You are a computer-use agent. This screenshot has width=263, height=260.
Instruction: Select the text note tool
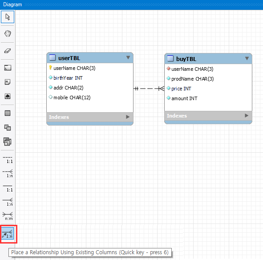(x=8, y=82)
